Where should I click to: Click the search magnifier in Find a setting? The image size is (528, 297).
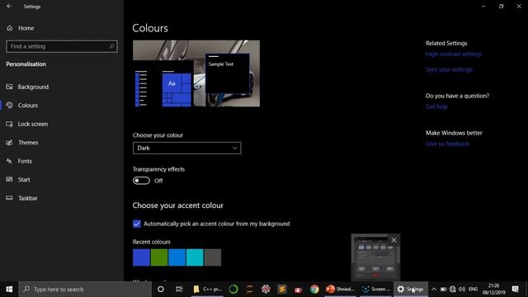111,46
